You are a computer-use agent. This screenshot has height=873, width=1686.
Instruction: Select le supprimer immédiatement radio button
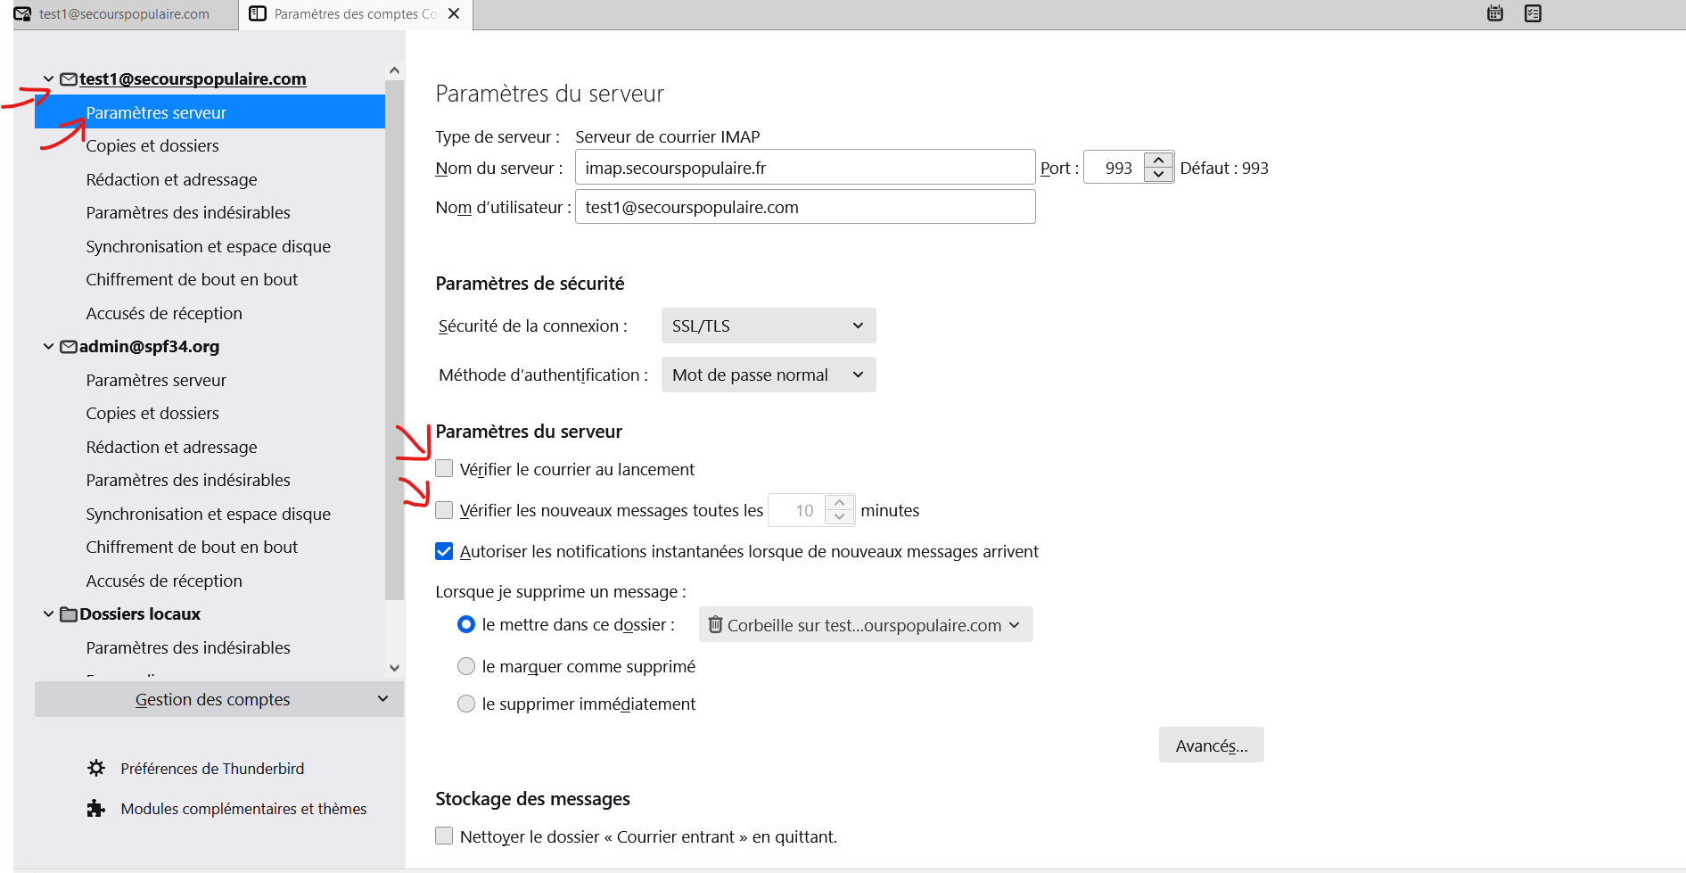pos(466,704)
